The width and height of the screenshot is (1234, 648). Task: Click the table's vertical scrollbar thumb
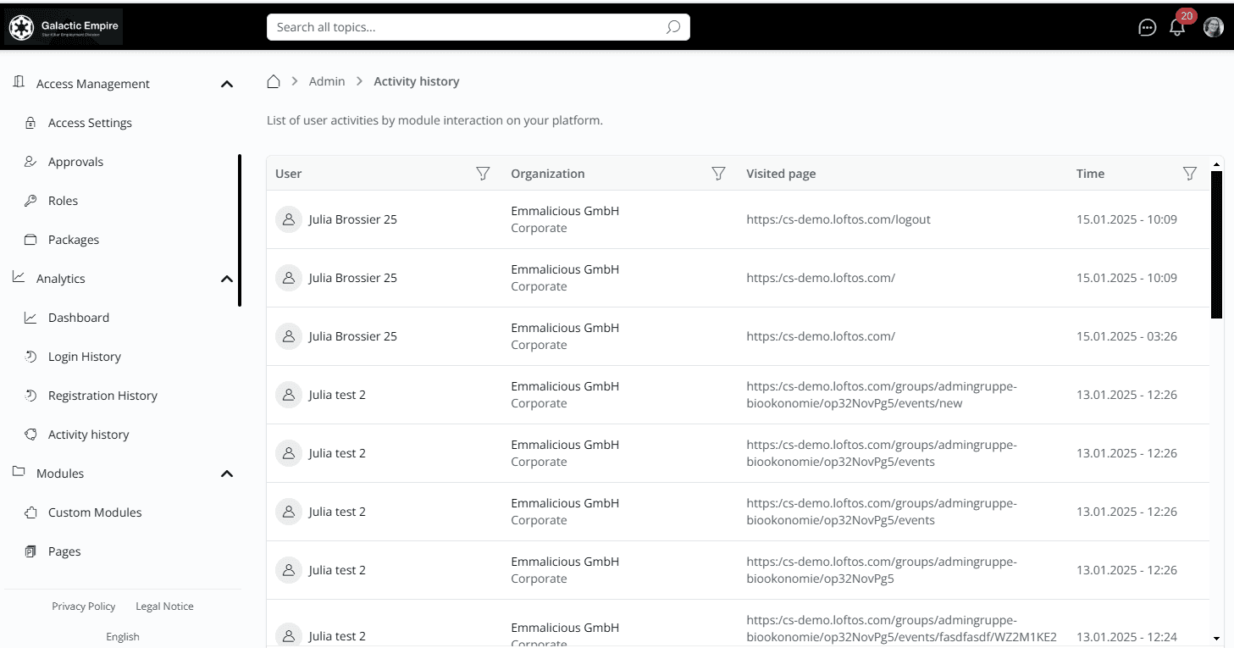point(1216,244)
